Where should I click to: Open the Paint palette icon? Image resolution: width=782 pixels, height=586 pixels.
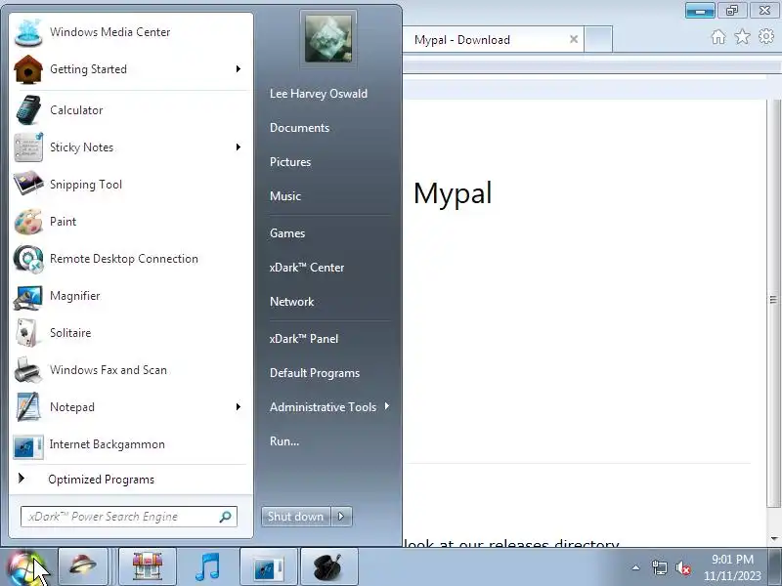point(28,222)
